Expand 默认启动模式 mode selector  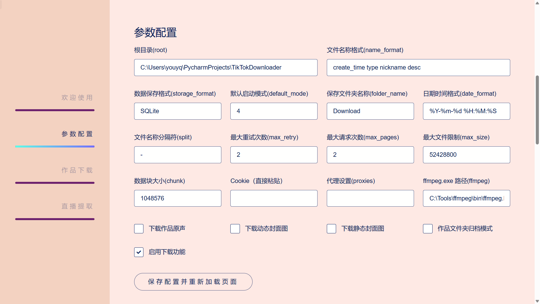[274, 111]
